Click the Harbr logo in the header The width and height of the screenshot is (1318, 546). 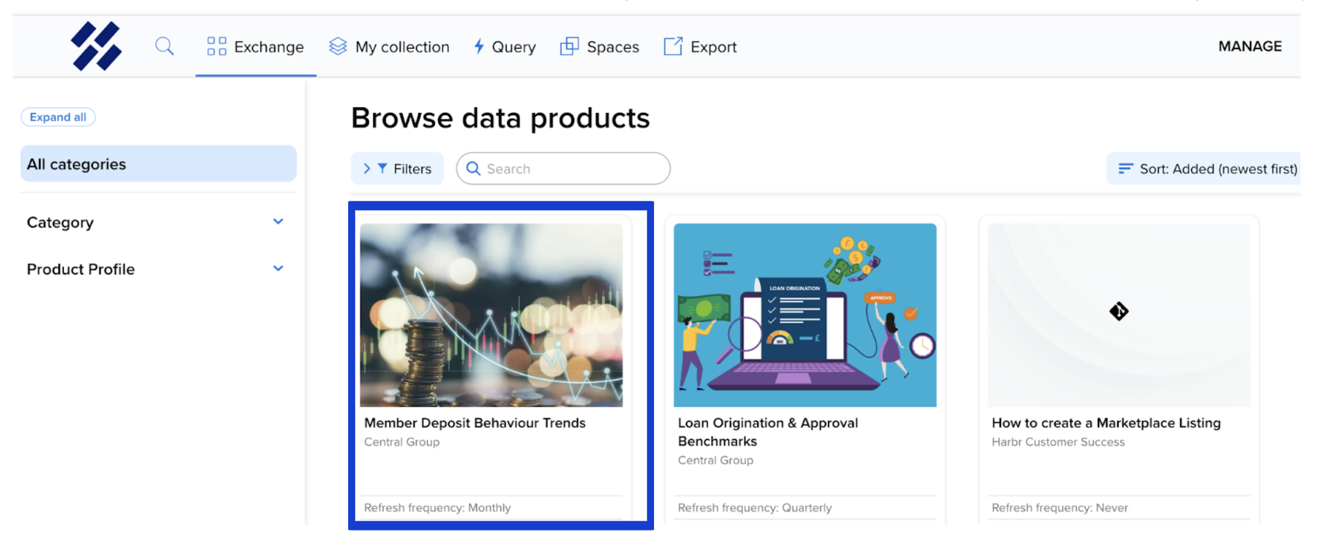coord(96,46)
